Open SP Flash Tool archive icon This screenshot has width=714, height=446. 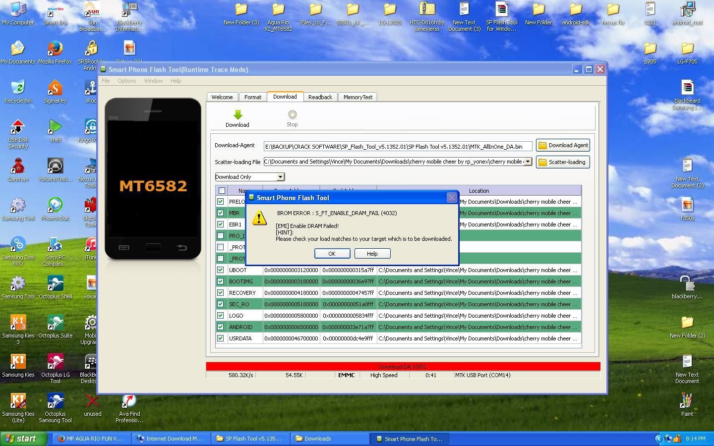click(501, 16)
